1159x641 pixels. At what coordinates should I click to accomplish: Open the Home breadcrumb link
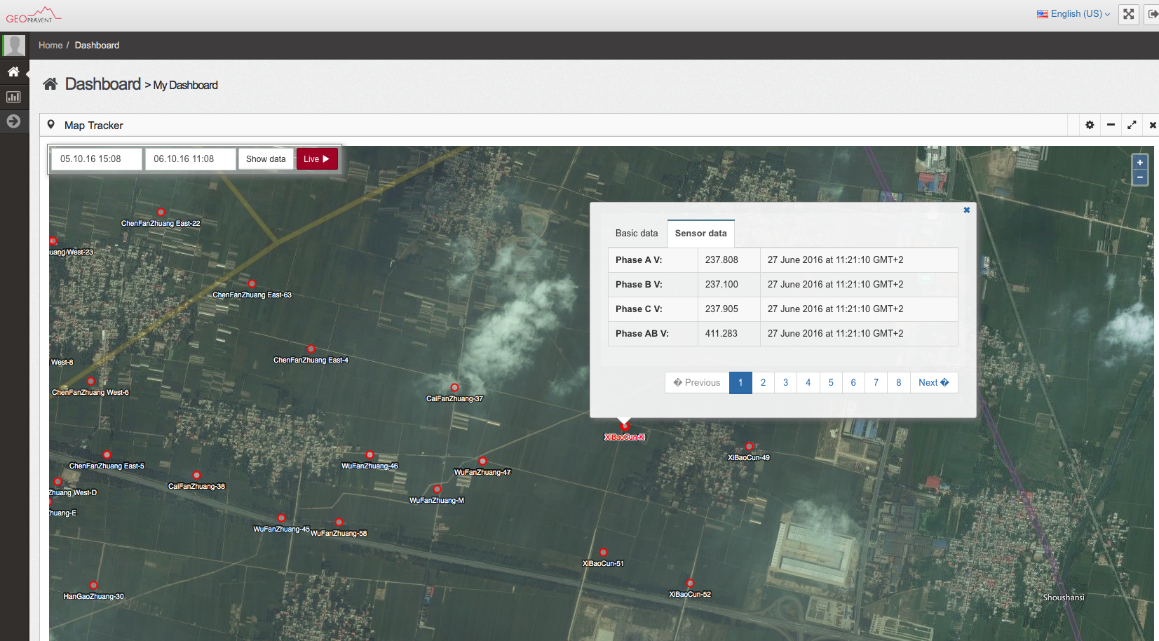pos(50,46)
